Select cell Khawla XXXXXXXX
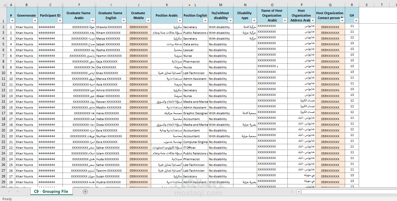The image size is (397, 201). pos(111,27)
